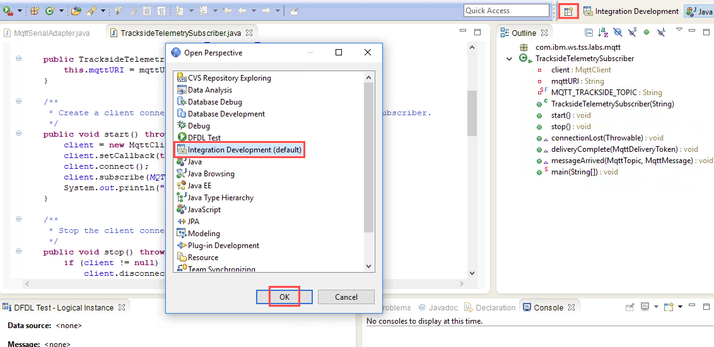
Task: Switch to MqttSerialAdapter.java editor tab
Action: pyautogui.click(x=46, y=33)
